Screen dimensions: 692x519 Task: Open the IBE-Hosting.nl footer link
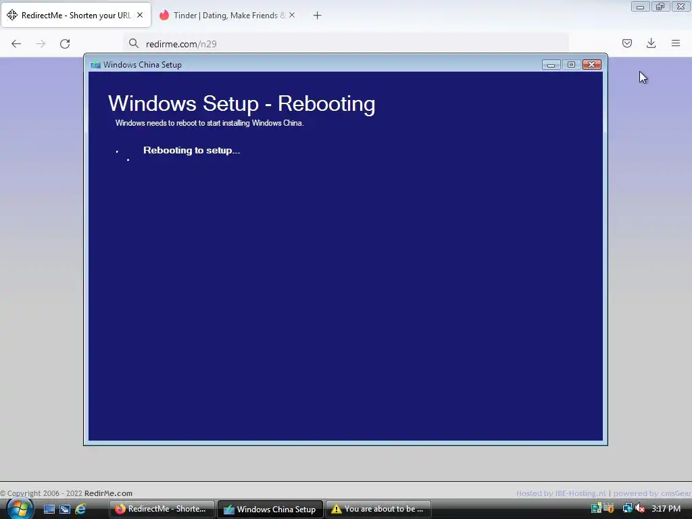tap(580, 493)
